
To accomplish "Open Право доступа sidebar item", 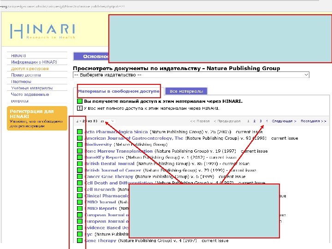I will [26, 75].
